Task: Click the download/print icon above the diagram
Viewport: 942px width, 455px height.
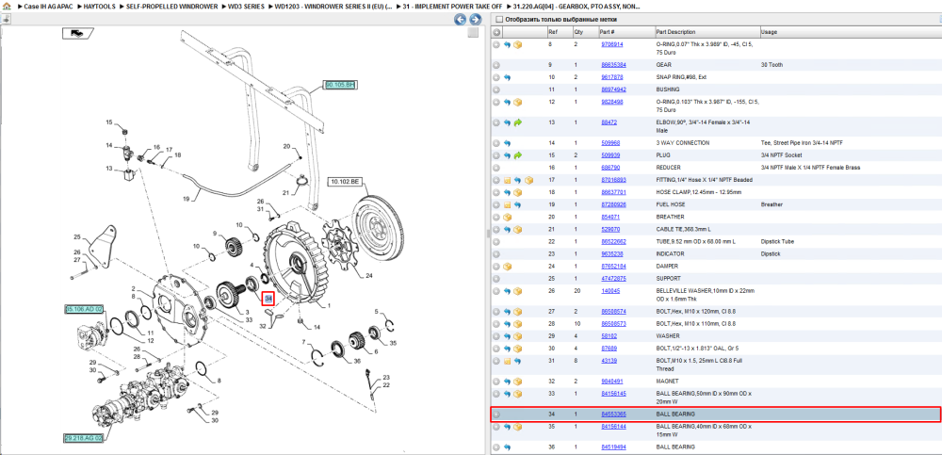Action: (6, 19)
